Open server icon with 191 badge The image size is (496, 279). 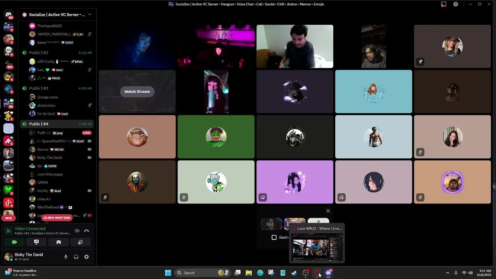pos(9,64)
